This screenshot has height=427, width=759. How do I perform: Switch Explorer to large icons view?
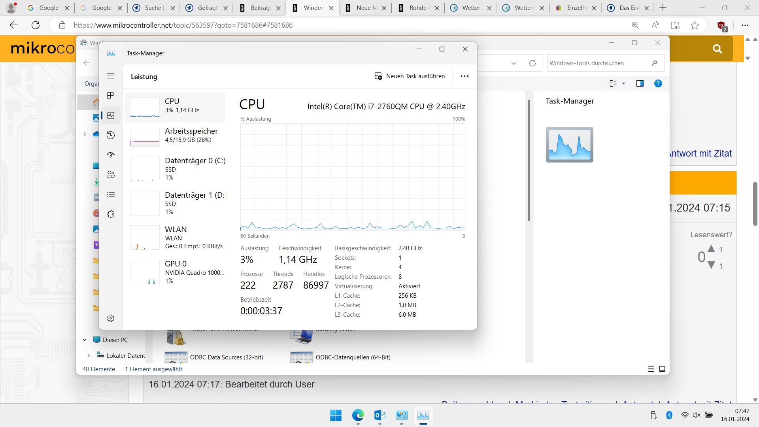coord(662,369)
